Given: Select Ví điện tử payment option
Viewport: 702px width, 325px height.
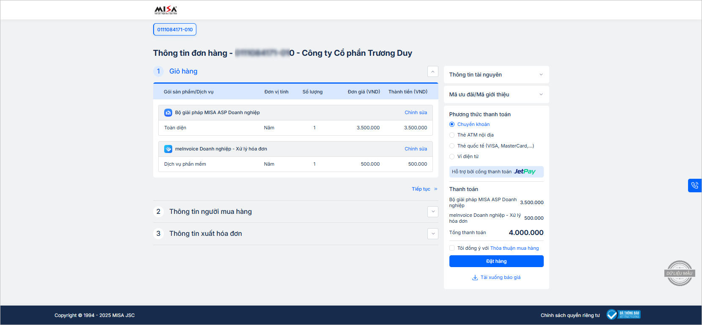Looking at the screenshot, I should coord(452,156).
